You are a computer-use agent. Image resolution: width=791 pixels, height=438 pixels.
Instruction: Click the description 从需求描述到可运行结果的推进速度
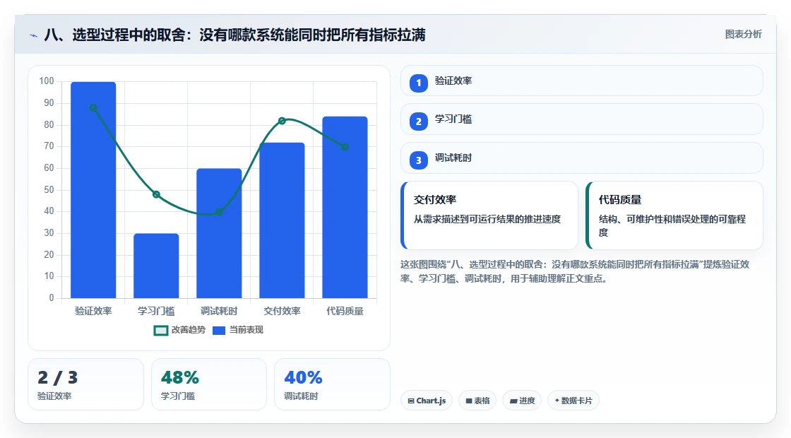click(x=487, y=219)
